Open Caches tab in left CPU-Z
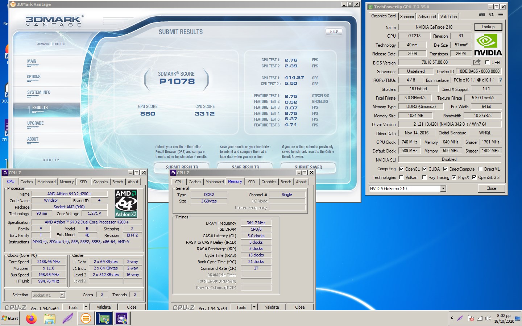This screenshot has width=522, height=326. 27,182
